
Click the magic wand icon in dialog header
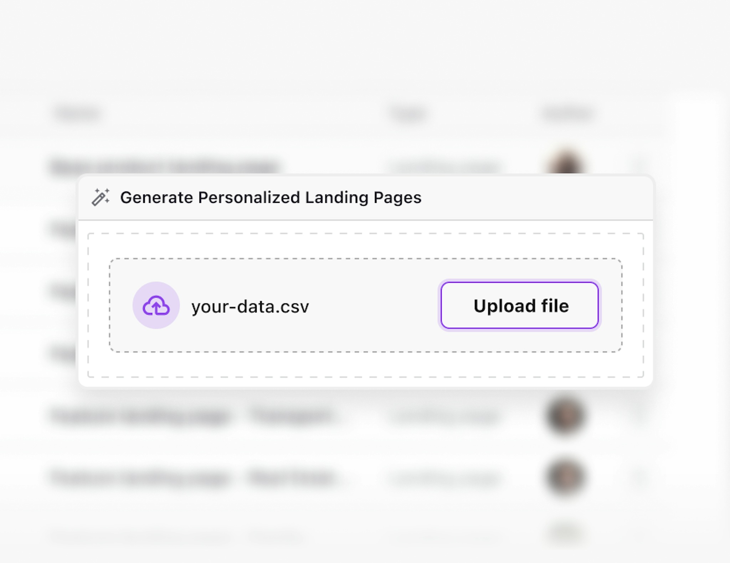[x=101, y=197]
